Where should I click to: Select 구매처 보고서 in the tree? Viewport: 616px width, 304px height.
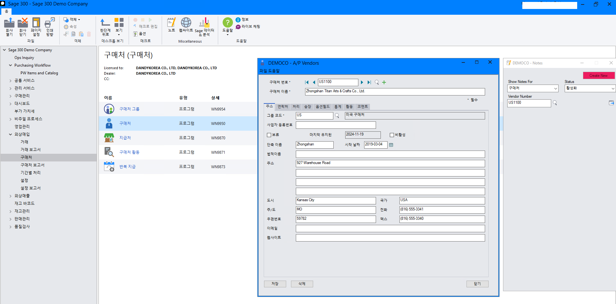click(x=32, y=165)
